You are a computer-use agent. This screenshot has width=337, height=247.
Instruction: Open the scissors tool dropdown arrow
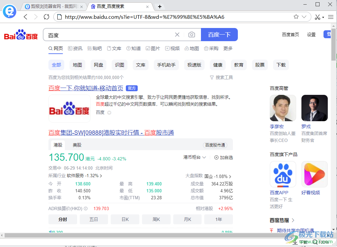tap(323, 17)
